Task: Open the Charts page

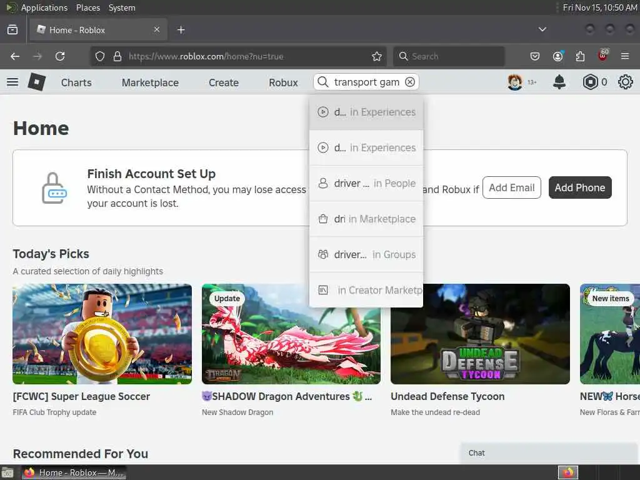Action: 76,82
